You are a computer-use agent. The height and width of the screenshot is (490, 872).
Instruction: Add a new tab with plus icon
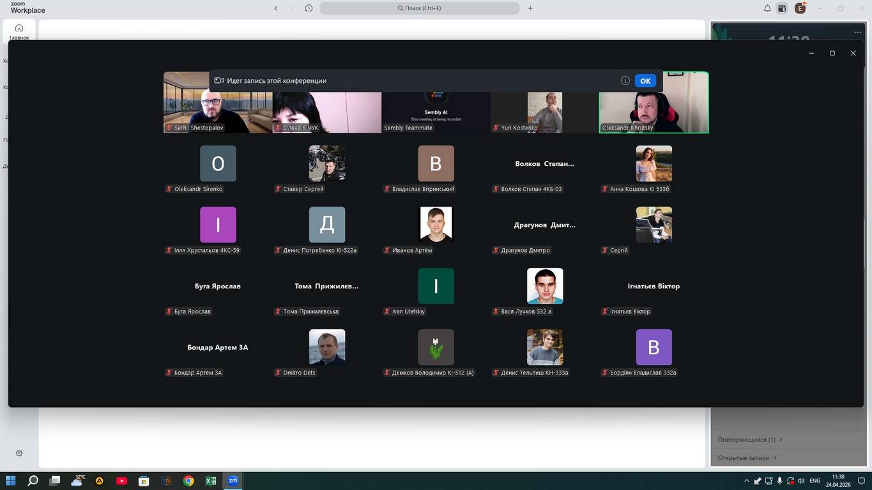[530, 8]
